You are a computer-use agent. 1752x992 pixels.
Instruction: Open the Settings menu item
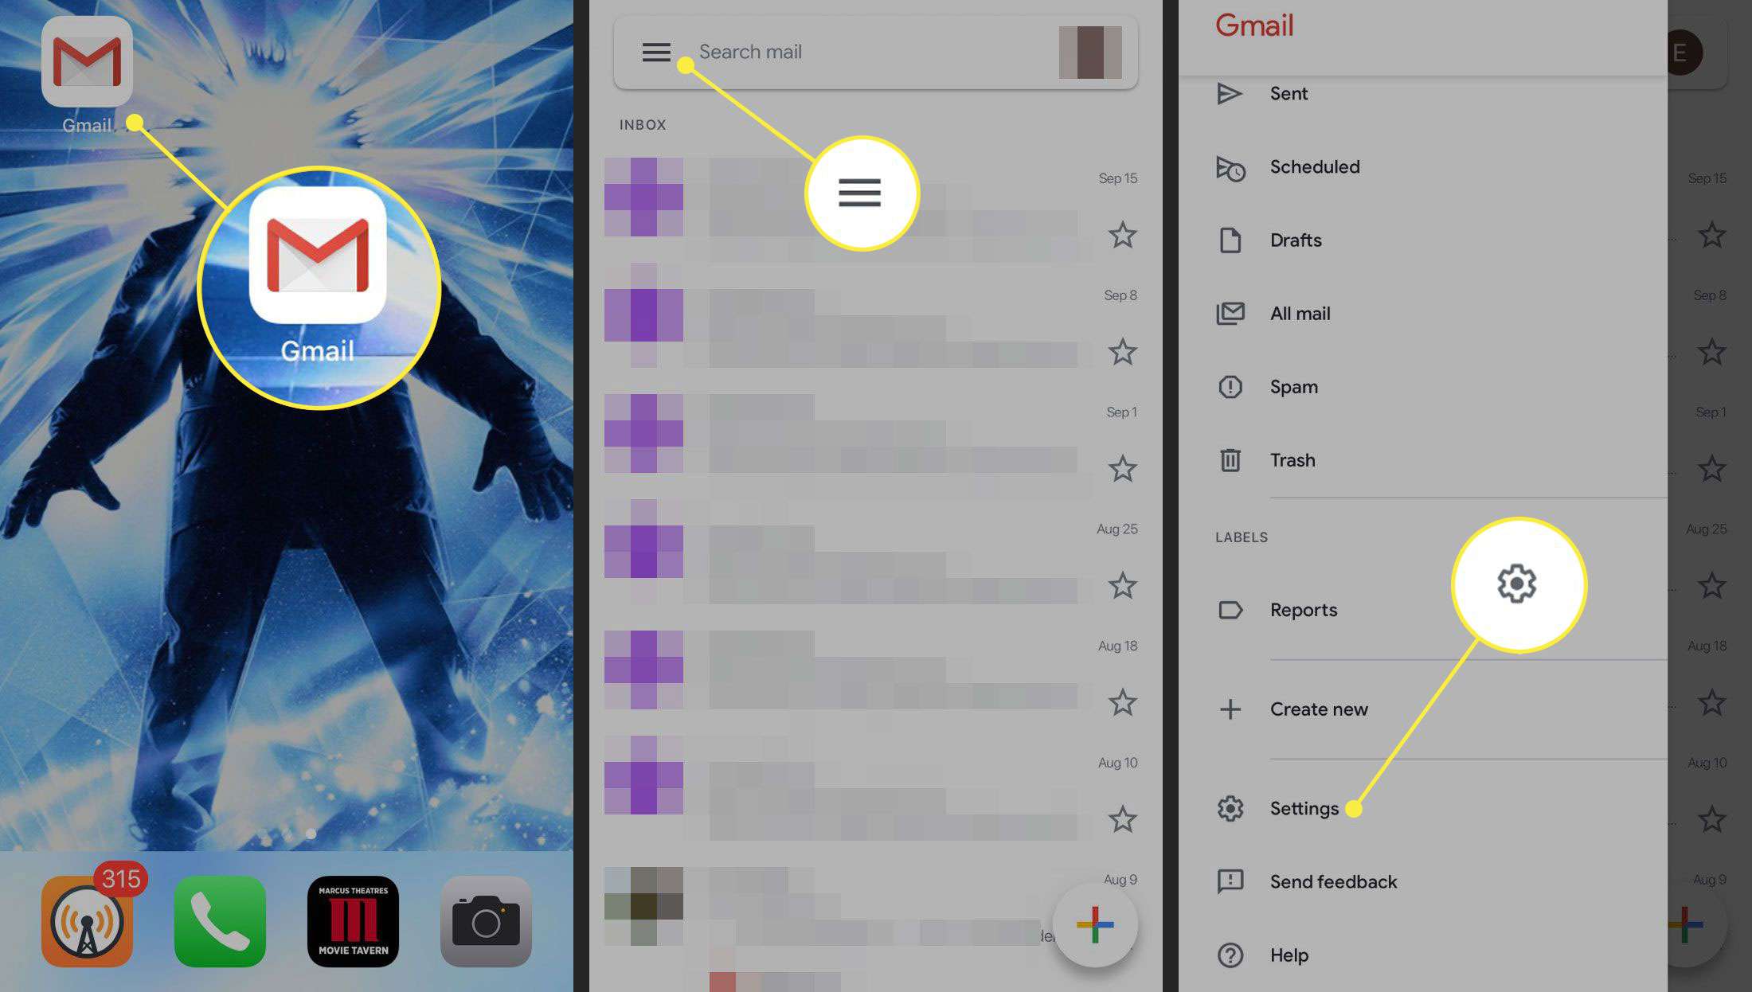tap(1303, 808)
